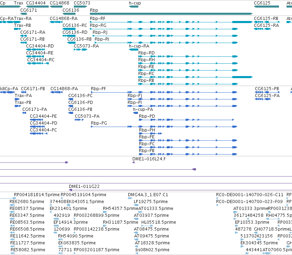Image resolution: width=292 pixels, height=255 pixels.
Task: Open the Rbp-RH transcript label
Action: point(147,60)
